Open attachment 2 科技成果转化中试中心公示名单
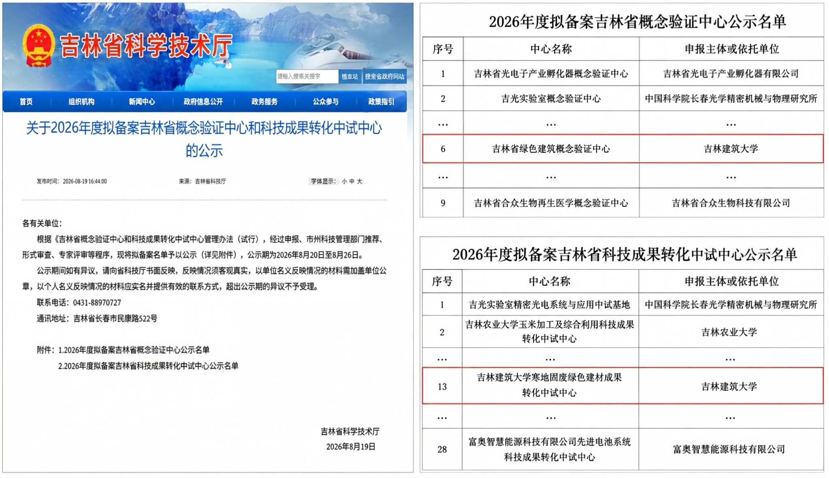 pos(148,366)
